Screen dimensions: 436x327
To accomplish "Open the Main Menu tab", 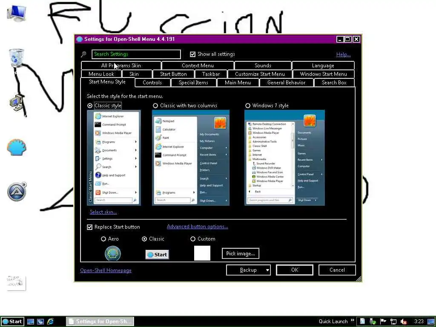I will (x=238, y=83).
